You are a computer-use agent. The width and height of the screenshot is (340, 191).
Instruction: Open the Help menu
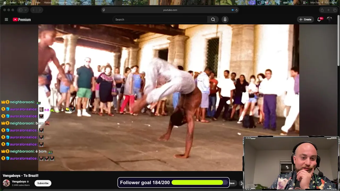point(86,2)
